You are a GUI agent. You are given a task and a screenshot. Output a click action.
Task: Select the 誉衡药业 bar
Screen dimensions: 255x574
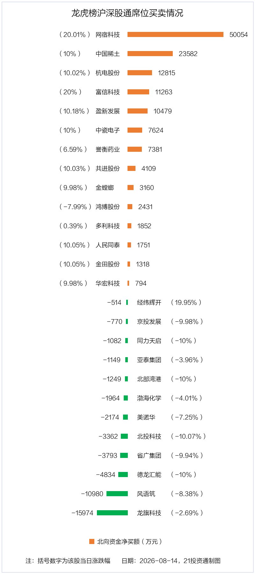[x=135, y=149]
